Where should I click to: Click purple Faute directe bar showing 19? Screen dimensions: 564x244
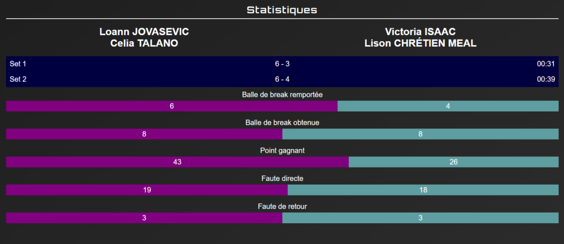pos(147,190)
